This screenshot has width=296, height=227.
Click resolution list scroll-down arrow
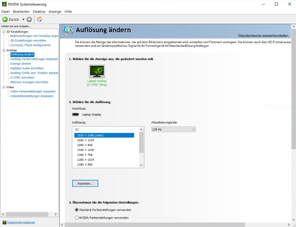tap(141, 165)
